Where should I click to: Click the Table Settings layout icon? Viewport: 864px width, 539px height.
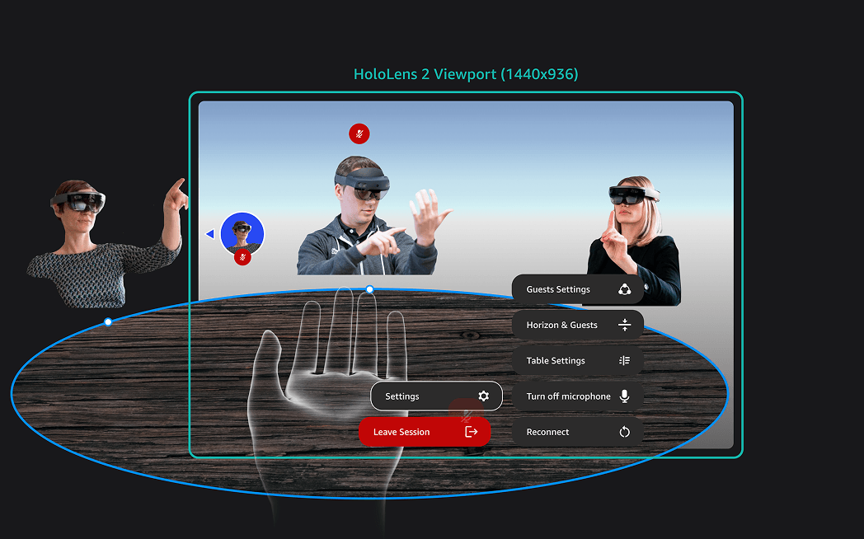coord(624,361)
